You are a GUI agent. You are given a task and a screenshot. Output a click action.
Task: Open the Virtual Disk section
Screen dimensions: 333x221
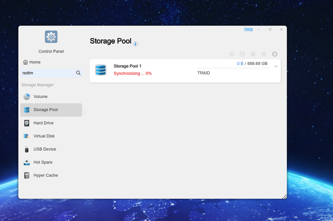pos(51,136)
